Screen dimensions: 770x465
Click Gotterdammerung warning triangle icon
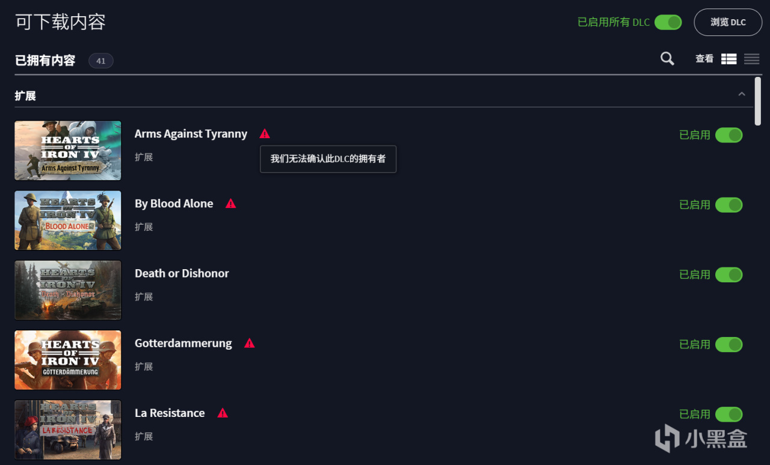(x=250, y=344)
